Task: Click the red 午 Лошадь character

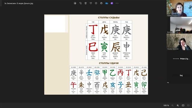Action: pyautogui.click(x=73, y=85)
